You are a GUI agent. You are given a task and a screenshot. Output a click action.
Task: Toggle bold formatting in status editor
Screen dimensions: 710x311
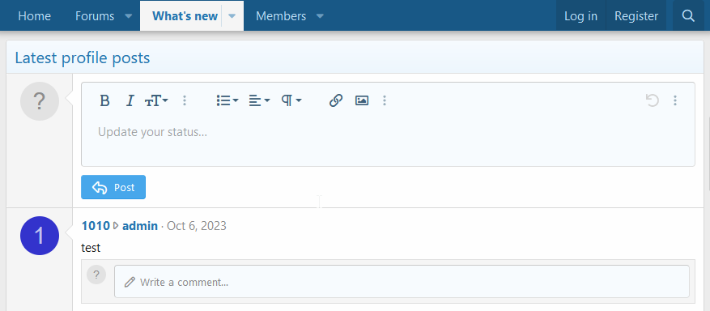[104, 100]
